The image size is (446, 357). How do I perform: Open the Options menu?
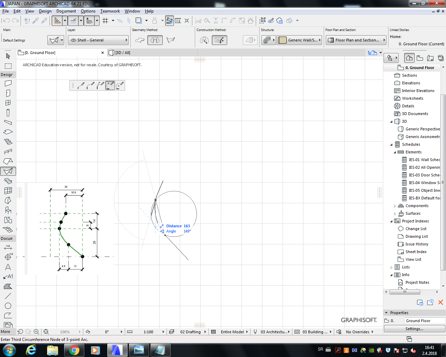[88, 11]
